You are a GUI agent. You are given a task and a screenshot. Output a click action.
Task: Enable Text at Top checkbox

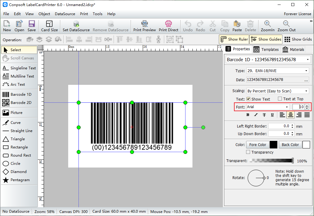(x=280, y=99)
